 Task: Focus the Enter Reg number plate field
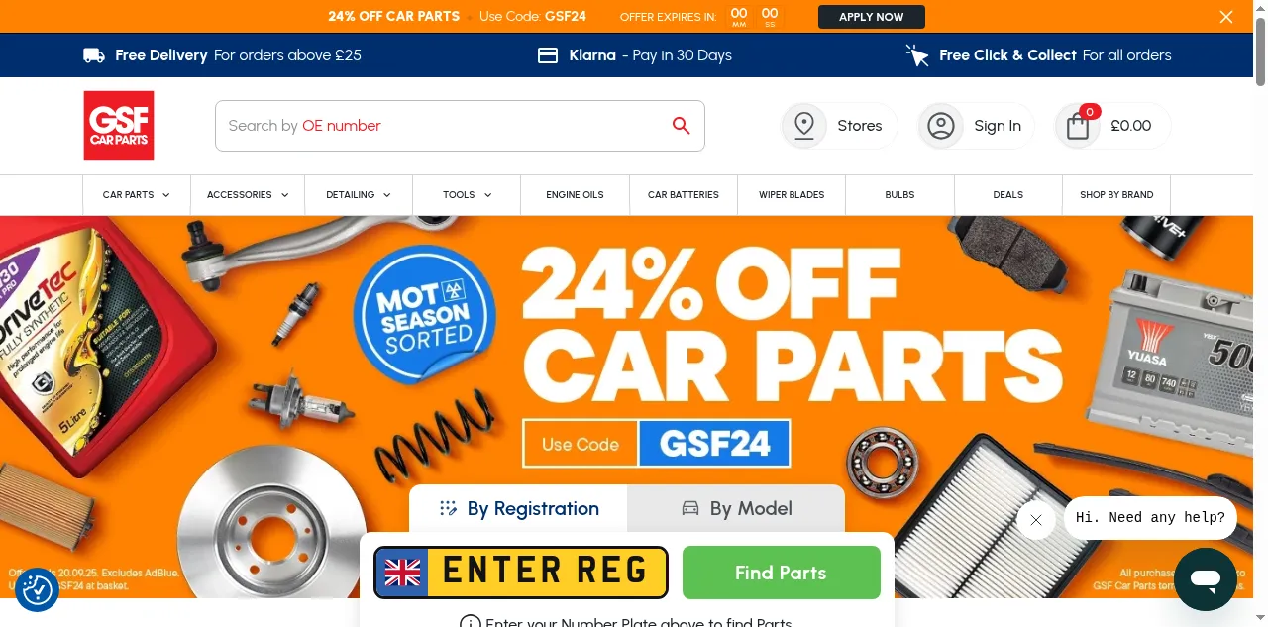click(x=521, y=573)
